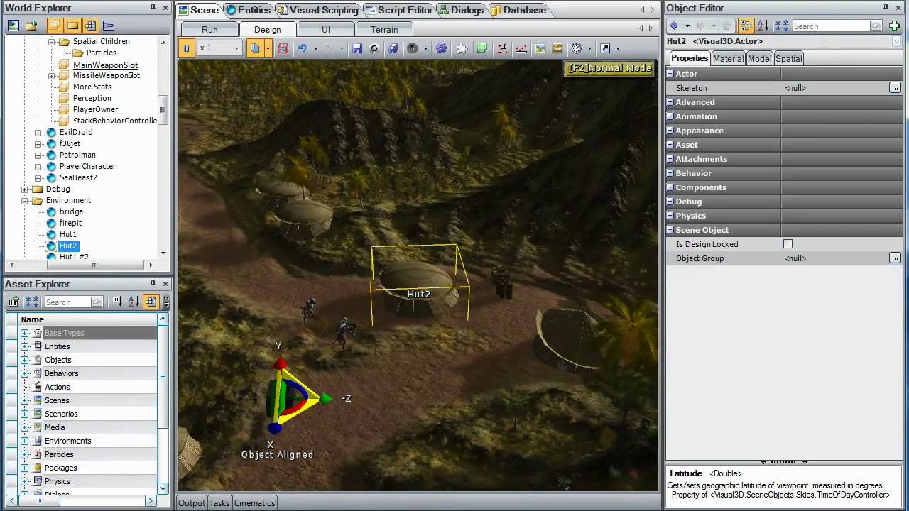Click the undo arrow icon
The height and width of the screenshot is (511, 909).
[x=303, y=48]
